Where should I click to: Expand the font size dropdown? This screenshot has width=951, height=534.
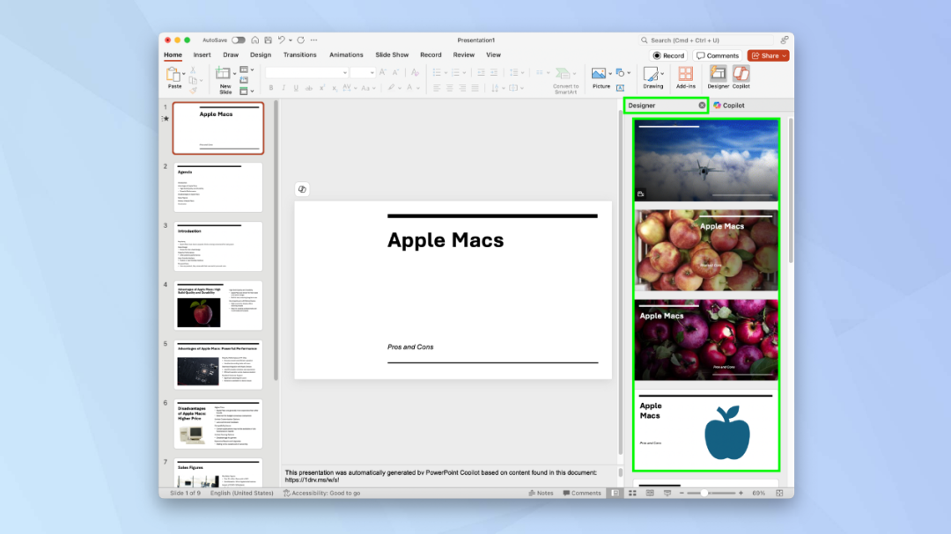[x=372, y=73]
